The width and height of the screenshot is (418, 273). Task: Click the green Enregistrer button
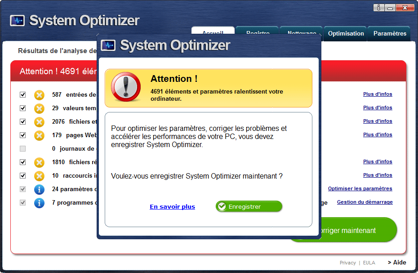click(249, 206)
